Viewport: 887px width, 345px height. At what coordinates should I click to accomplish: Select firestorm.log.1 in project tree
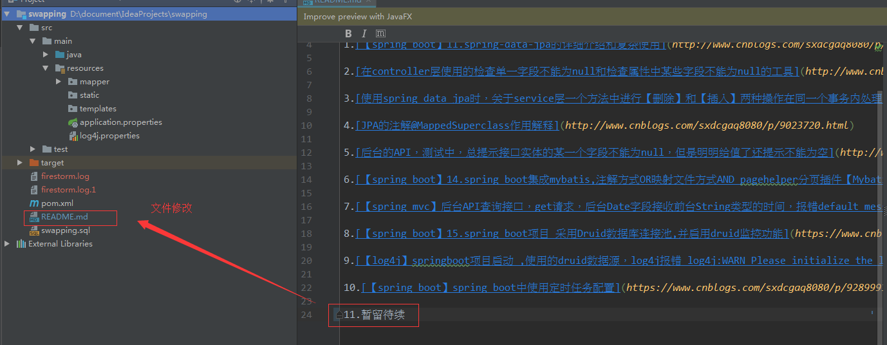pyautogui.click(x=68, y=190)
